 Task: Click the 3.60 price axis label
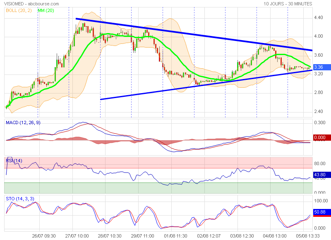click(x=319, y=55)
